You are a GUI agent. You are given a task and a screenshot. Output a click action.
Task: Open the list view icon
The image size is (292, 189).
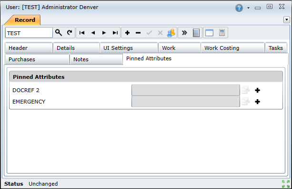[x=196, y=33]
